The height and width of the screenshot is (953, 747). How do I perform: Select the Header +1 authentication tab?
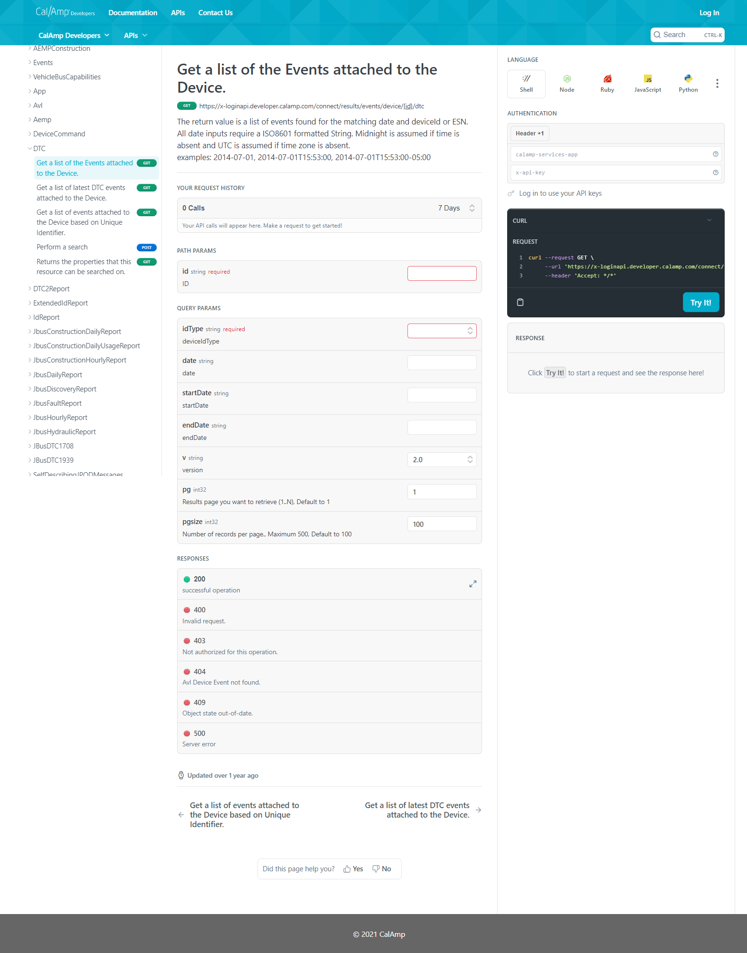click(530, 133)
